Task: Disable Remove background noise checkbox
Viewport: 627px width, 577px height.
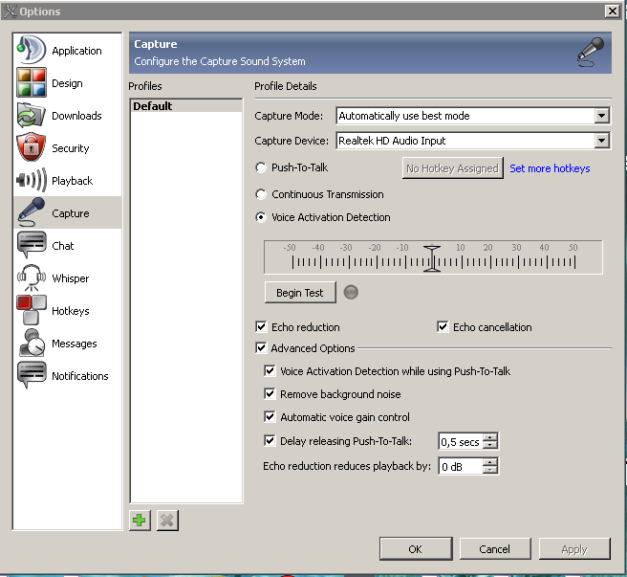Action: (x=270, y=393)
